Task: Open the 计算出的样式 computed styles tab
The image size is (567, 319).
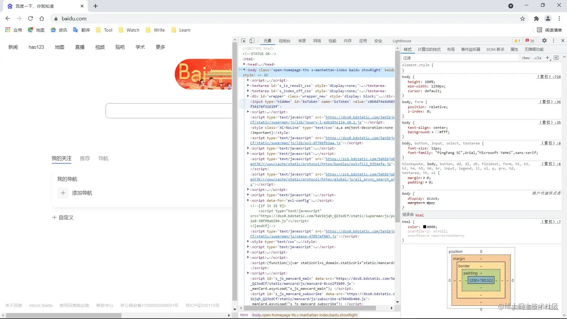Action: click(x=429, y=49)
